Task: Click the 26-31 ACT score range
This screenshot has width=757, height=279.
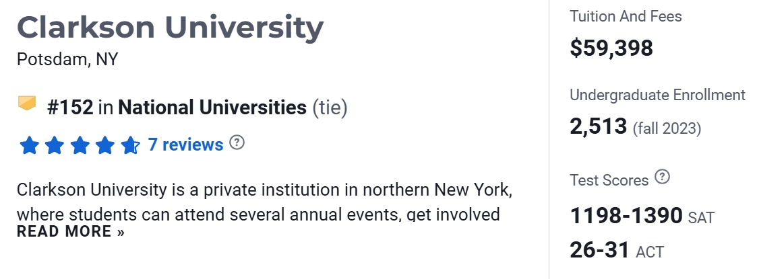Action: [x=600, y=251]
